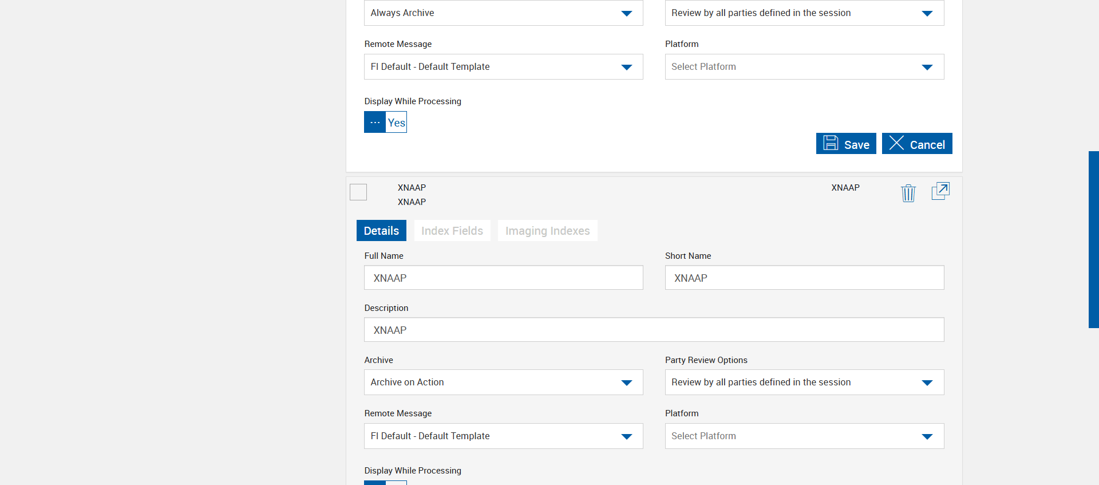Click the trash delete icon for XNAAP
1099x485 pixels.
pos(908,193)
